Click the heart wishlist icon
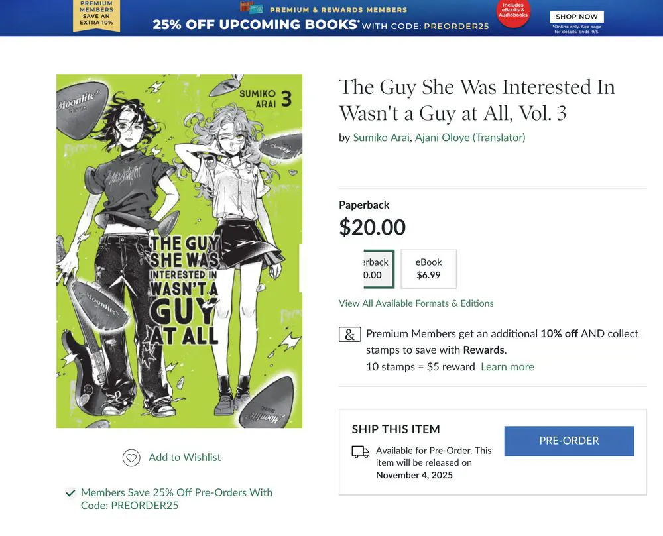663x536 pixels. click(131, 457)
